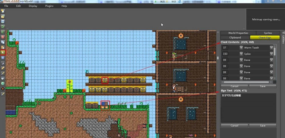Select the highlighted Chest-Sign tab
The image size is (285, 138).
[x=265, y=37]
